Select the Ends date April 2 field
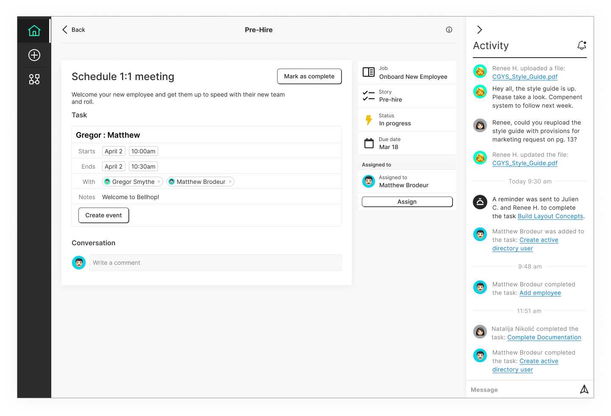 114,166
